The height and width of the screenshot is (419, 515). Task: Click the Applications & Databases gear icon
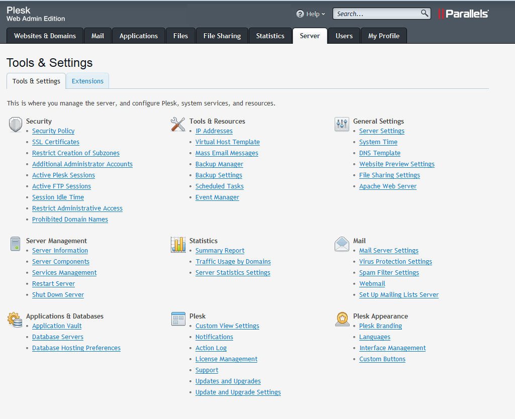coord(15,320)
